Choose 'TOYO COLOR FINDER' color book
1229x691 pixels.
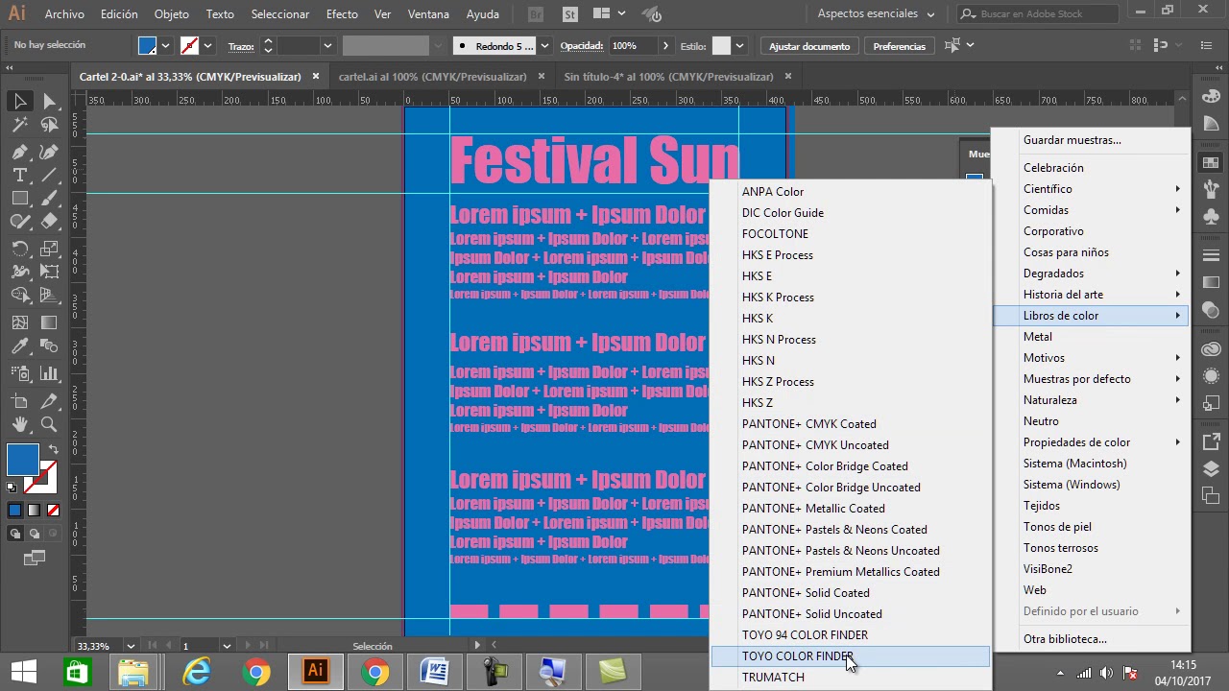(851, 656)
